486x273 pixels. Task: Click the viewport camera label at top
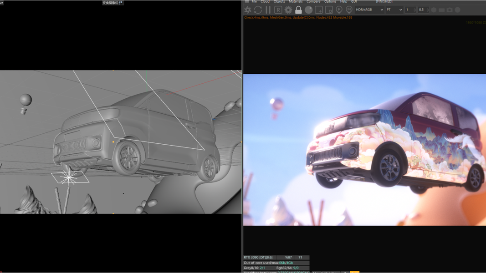point(113,3)
